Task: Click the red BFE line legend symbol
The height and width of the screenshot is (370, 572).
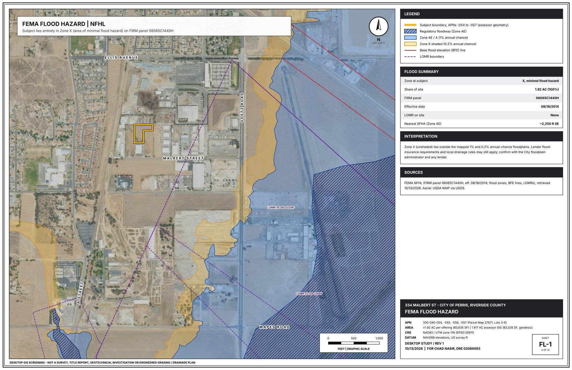Action: [x=410, y=50]
